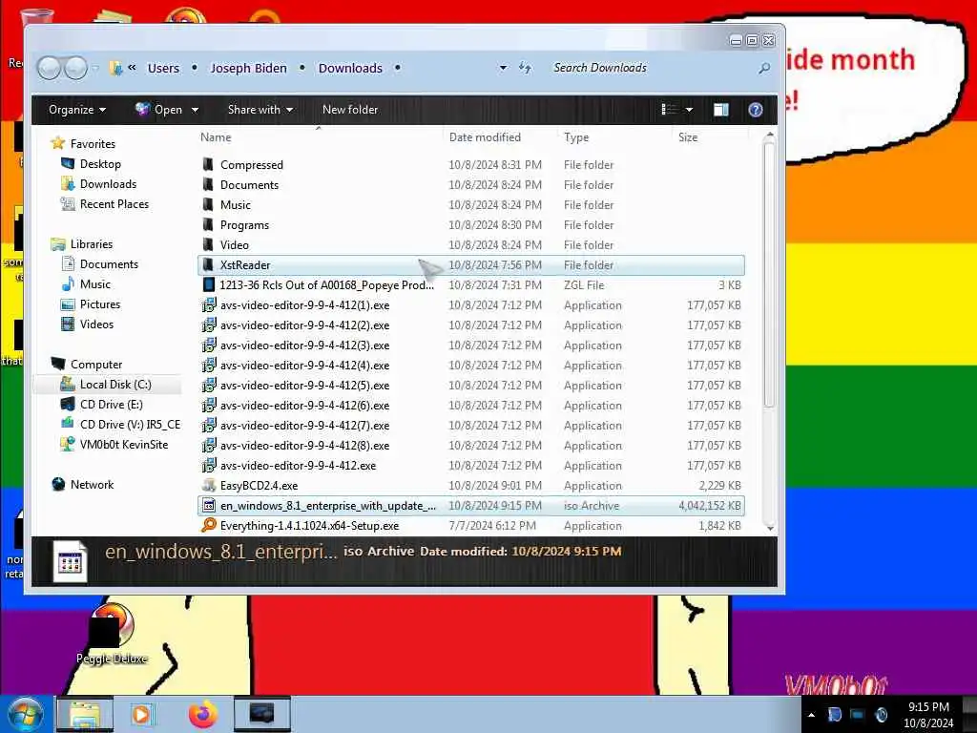This screenshot has width=977, height=733.
Task: Click the iso thumbnail in details pane
Action: point(70,561)
